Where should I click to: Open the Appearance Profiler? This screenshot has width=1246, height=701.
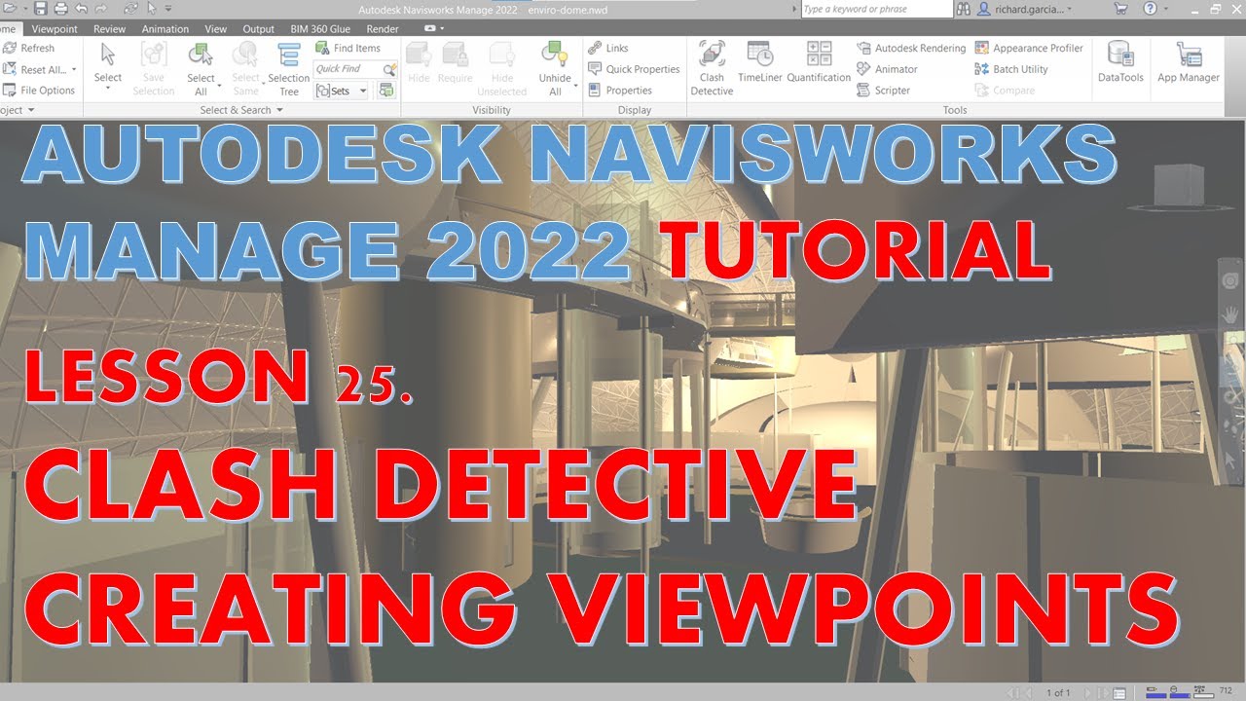(x=1029, y=48)
